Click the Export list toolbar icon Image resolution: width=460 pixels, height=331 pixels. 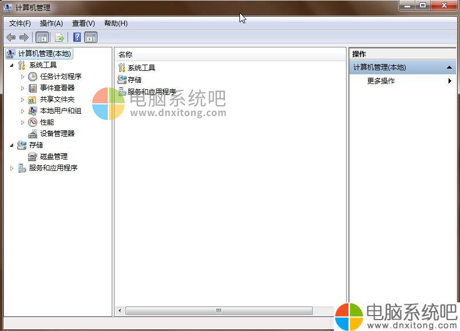click(59, 37)
